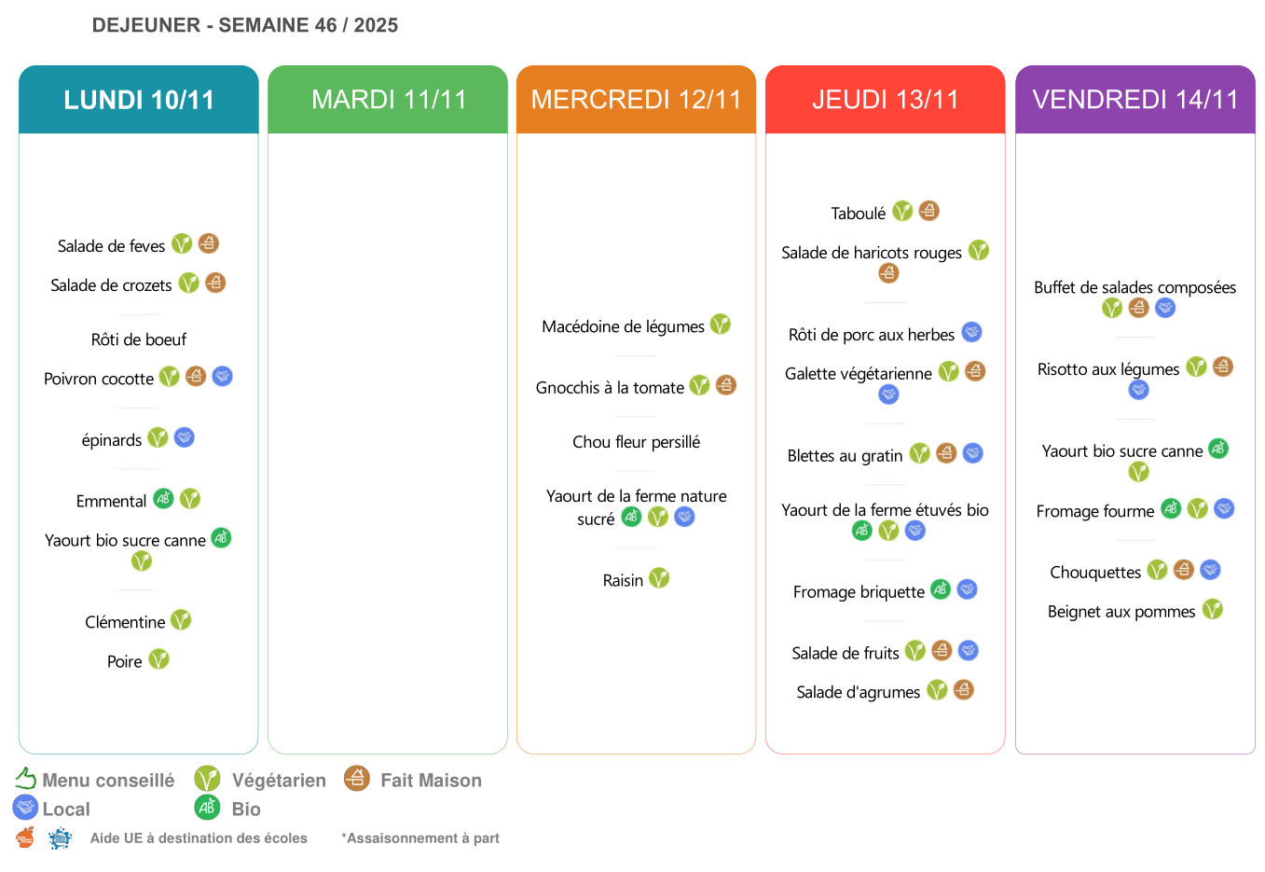
Task: Click the Local icon beside épinards
Action: [x=185, y=437]
